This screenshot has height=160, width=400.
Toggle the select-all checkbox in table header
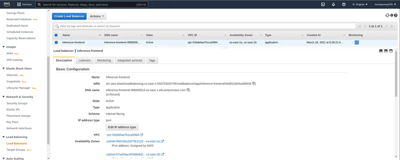click(56, 35)
